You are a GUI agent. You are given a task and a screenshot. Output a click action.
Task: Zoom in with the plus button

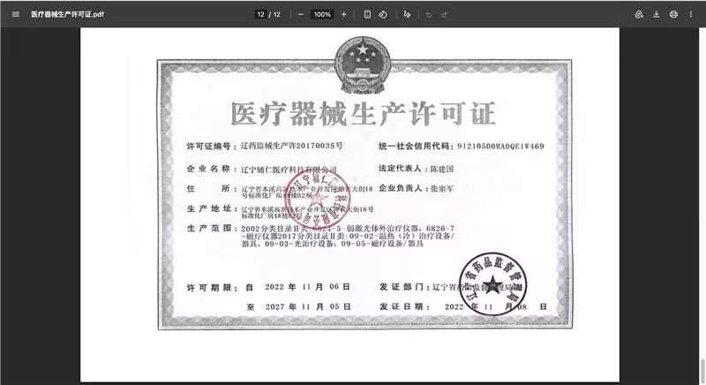[x=343, y=14]
